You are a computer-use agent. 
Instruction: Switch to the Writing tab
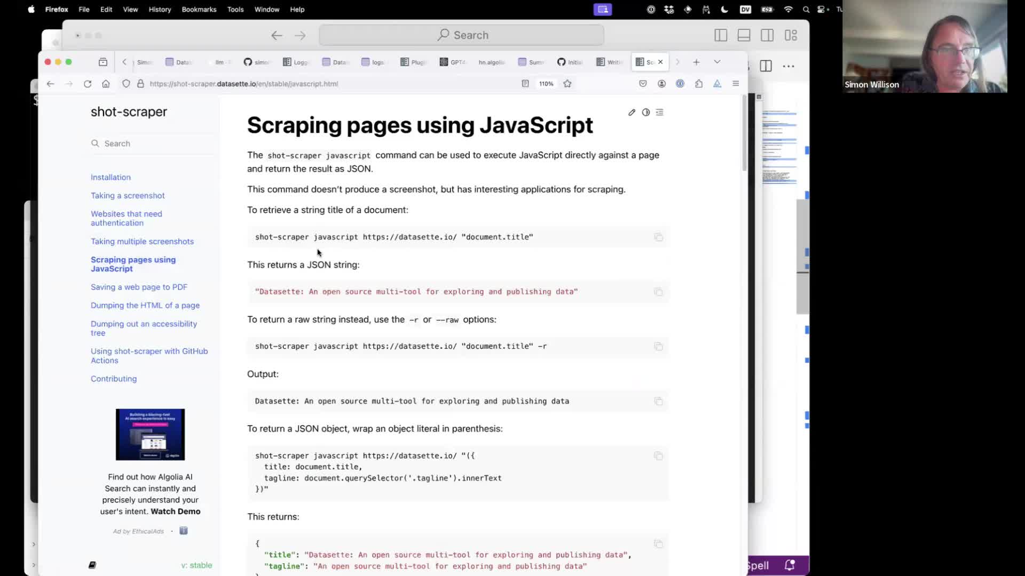pos(610,62)
